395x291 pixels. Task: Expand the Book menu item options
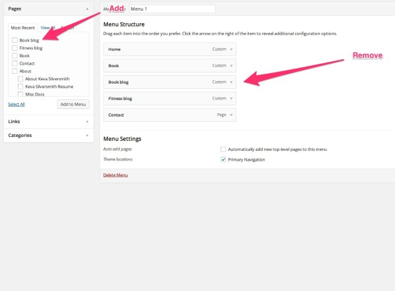point(231,65)
